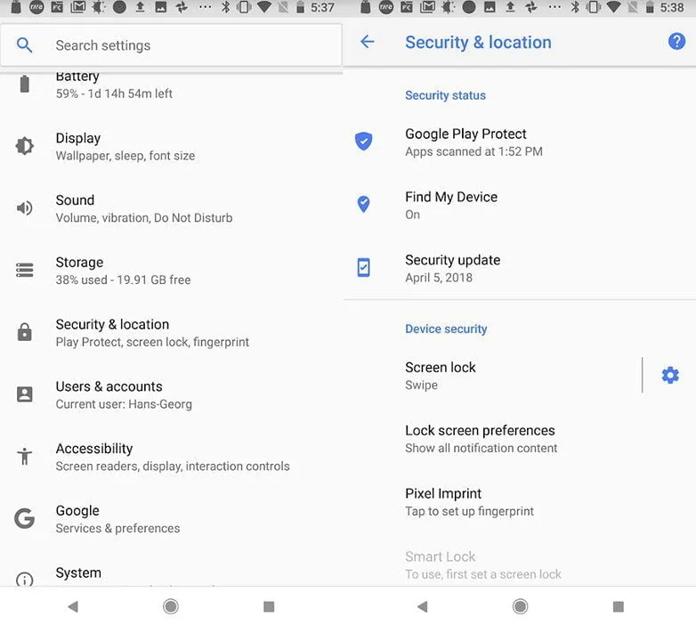
Task: Open the Battery settings row
Action: 172,85
